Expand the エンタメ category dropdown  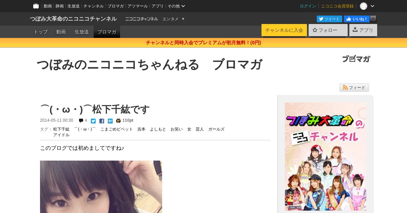pyautogui.click(x=174, y=19)
